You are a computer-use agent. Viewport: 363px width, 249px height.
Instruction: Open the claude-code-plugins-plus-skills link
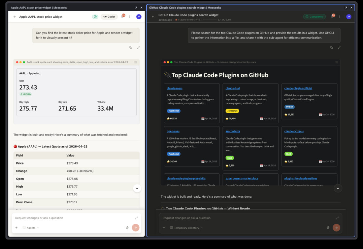coord(186,178)
